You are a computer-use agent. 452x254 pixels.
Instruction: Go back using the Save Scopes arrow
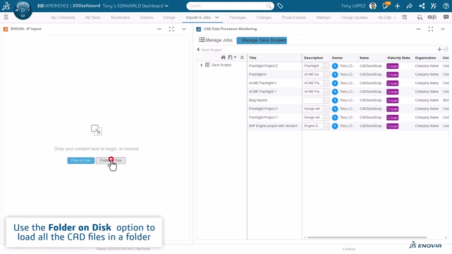coord(198,49)
